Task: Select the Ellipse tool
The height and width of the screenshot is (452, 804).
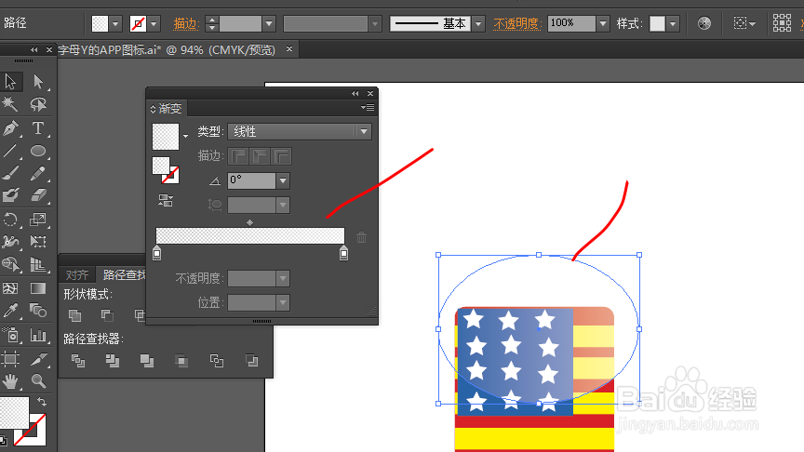Action: pos(38,151)
